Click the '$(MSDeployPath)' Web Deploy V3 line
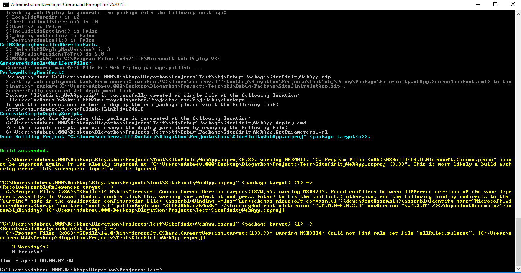The image size is (521, 273). 113,59
